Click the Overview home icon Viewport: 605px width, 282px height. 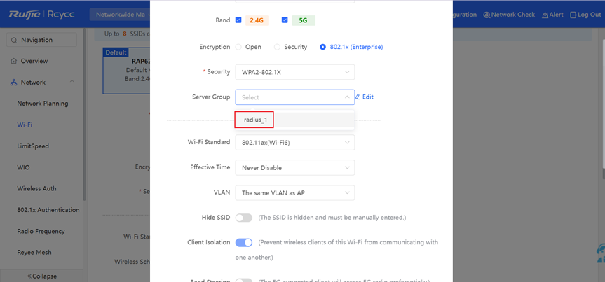[x=14, y=61]
